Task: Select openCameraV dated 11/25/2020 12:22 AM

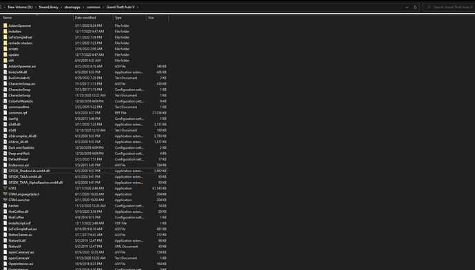Action: 19,258
